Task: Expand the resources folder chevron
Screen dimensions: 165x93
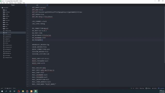Action: [3, 20]
